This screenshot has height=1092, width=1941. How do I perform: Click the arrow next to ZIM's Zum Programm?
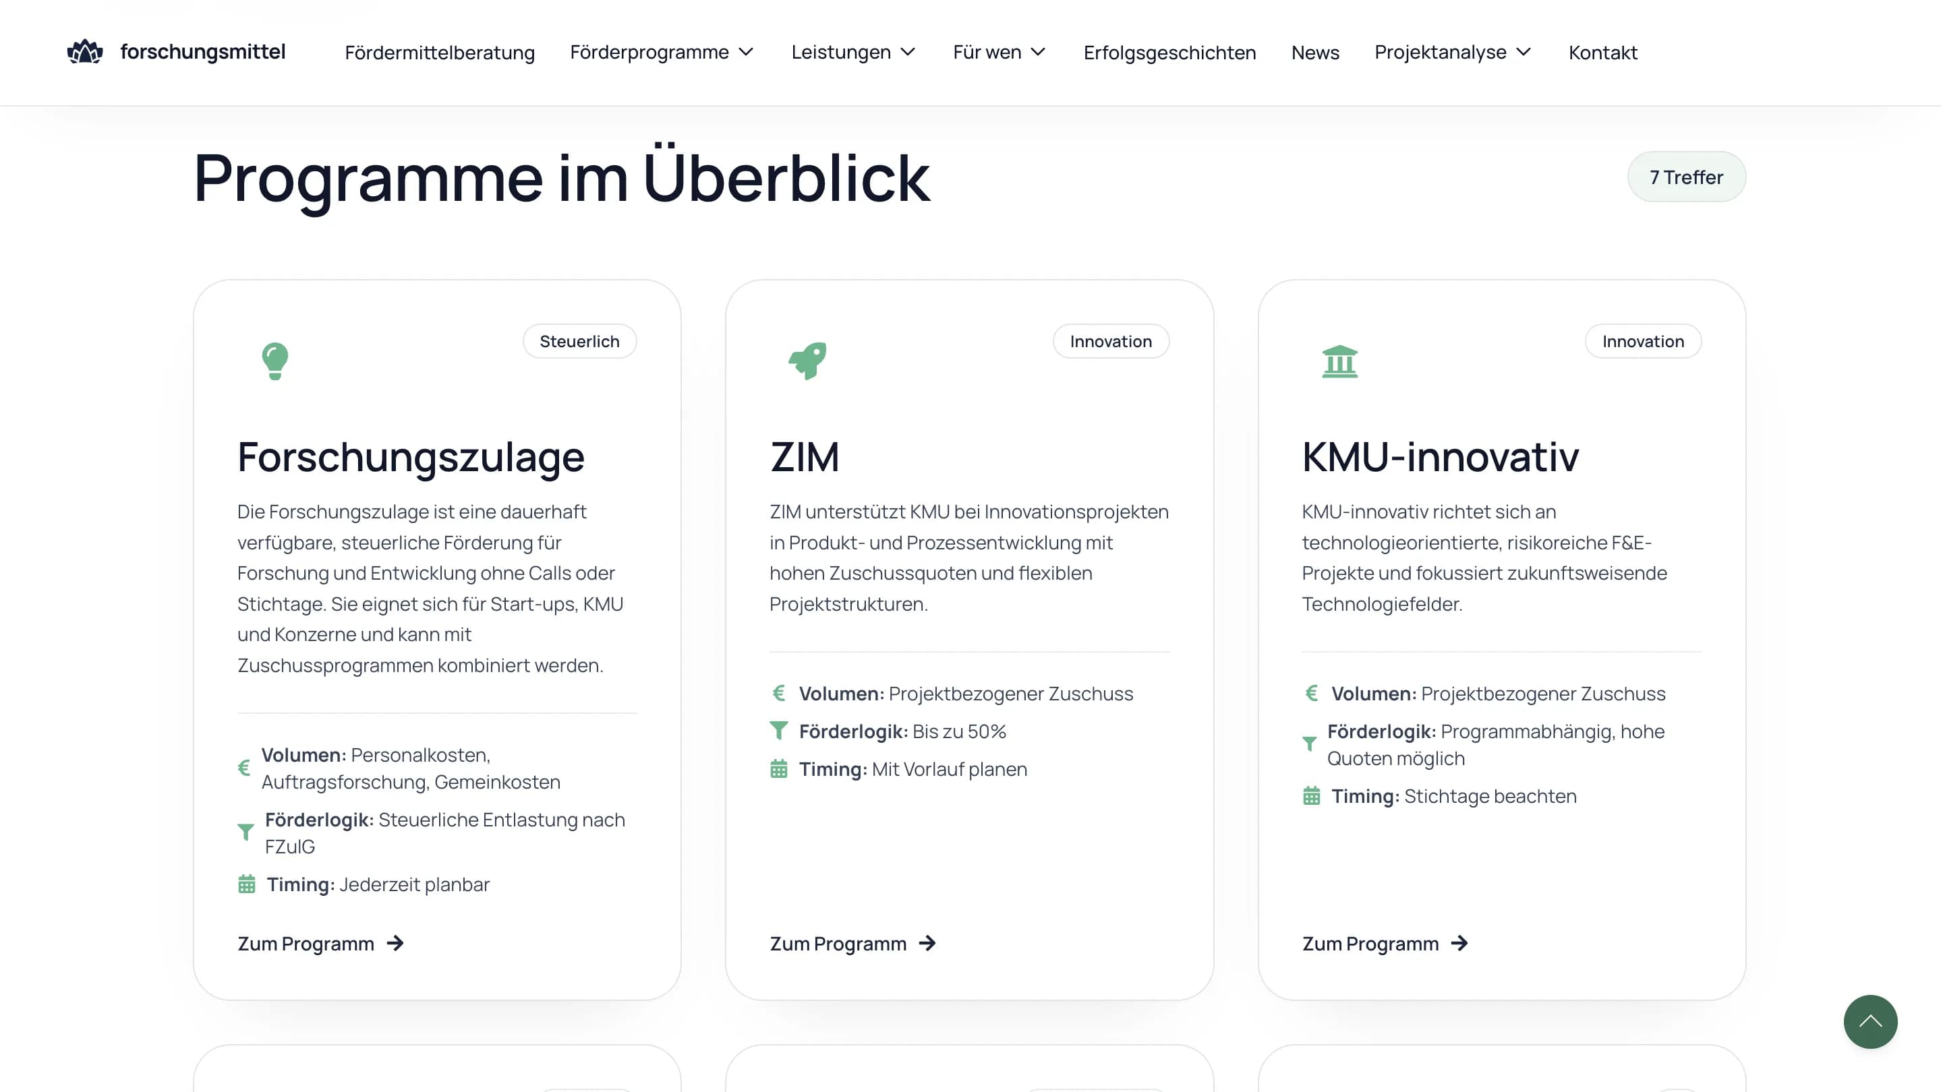[x=927, y=943]
